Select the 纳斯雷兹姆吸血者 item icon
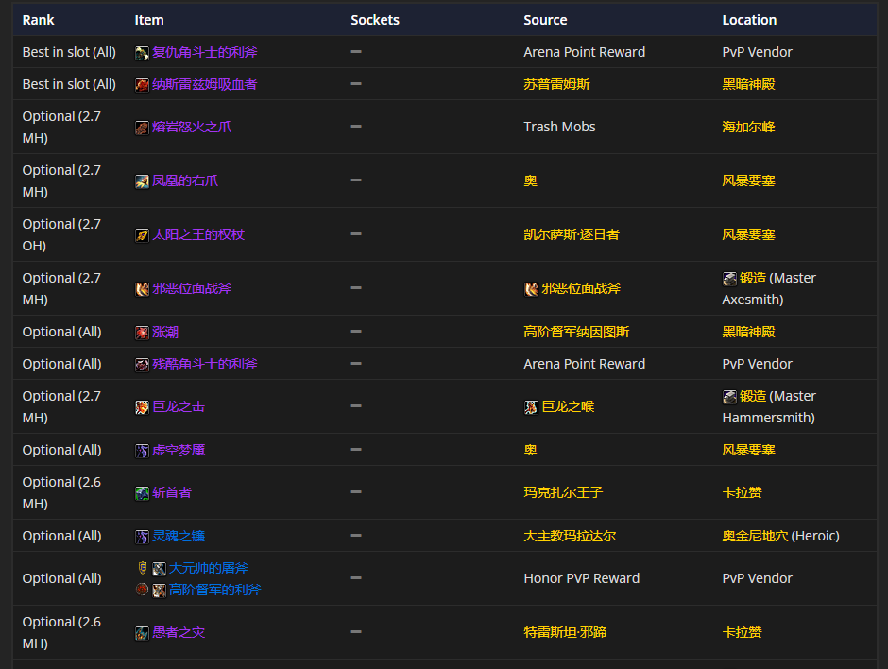The width and height of the screenshot is (888, 669). pos(142,85)
